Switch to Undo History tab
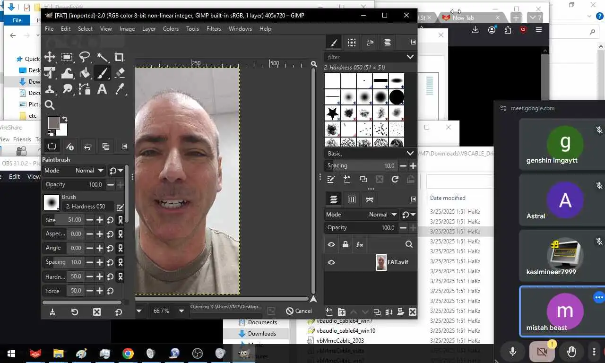This screenshot has height=363, width=605. 87,147
